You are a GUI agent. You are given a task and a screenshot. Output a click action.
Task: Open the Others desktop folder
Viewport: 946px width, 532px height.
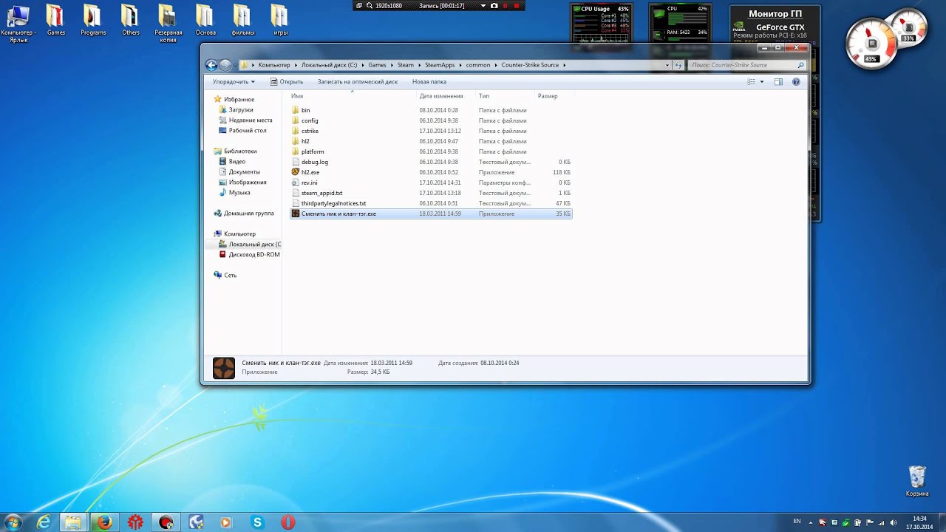pyautogui.click(x=131, y=20)
